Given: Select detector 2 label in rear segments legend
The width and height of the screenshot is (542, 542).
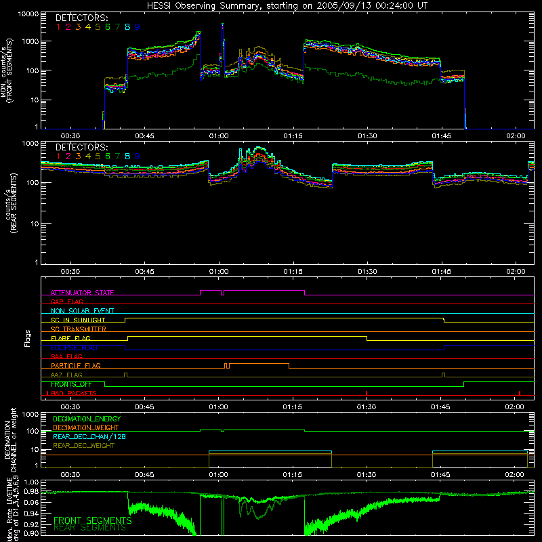Looking at the screenshot, I should pos(68,157).
